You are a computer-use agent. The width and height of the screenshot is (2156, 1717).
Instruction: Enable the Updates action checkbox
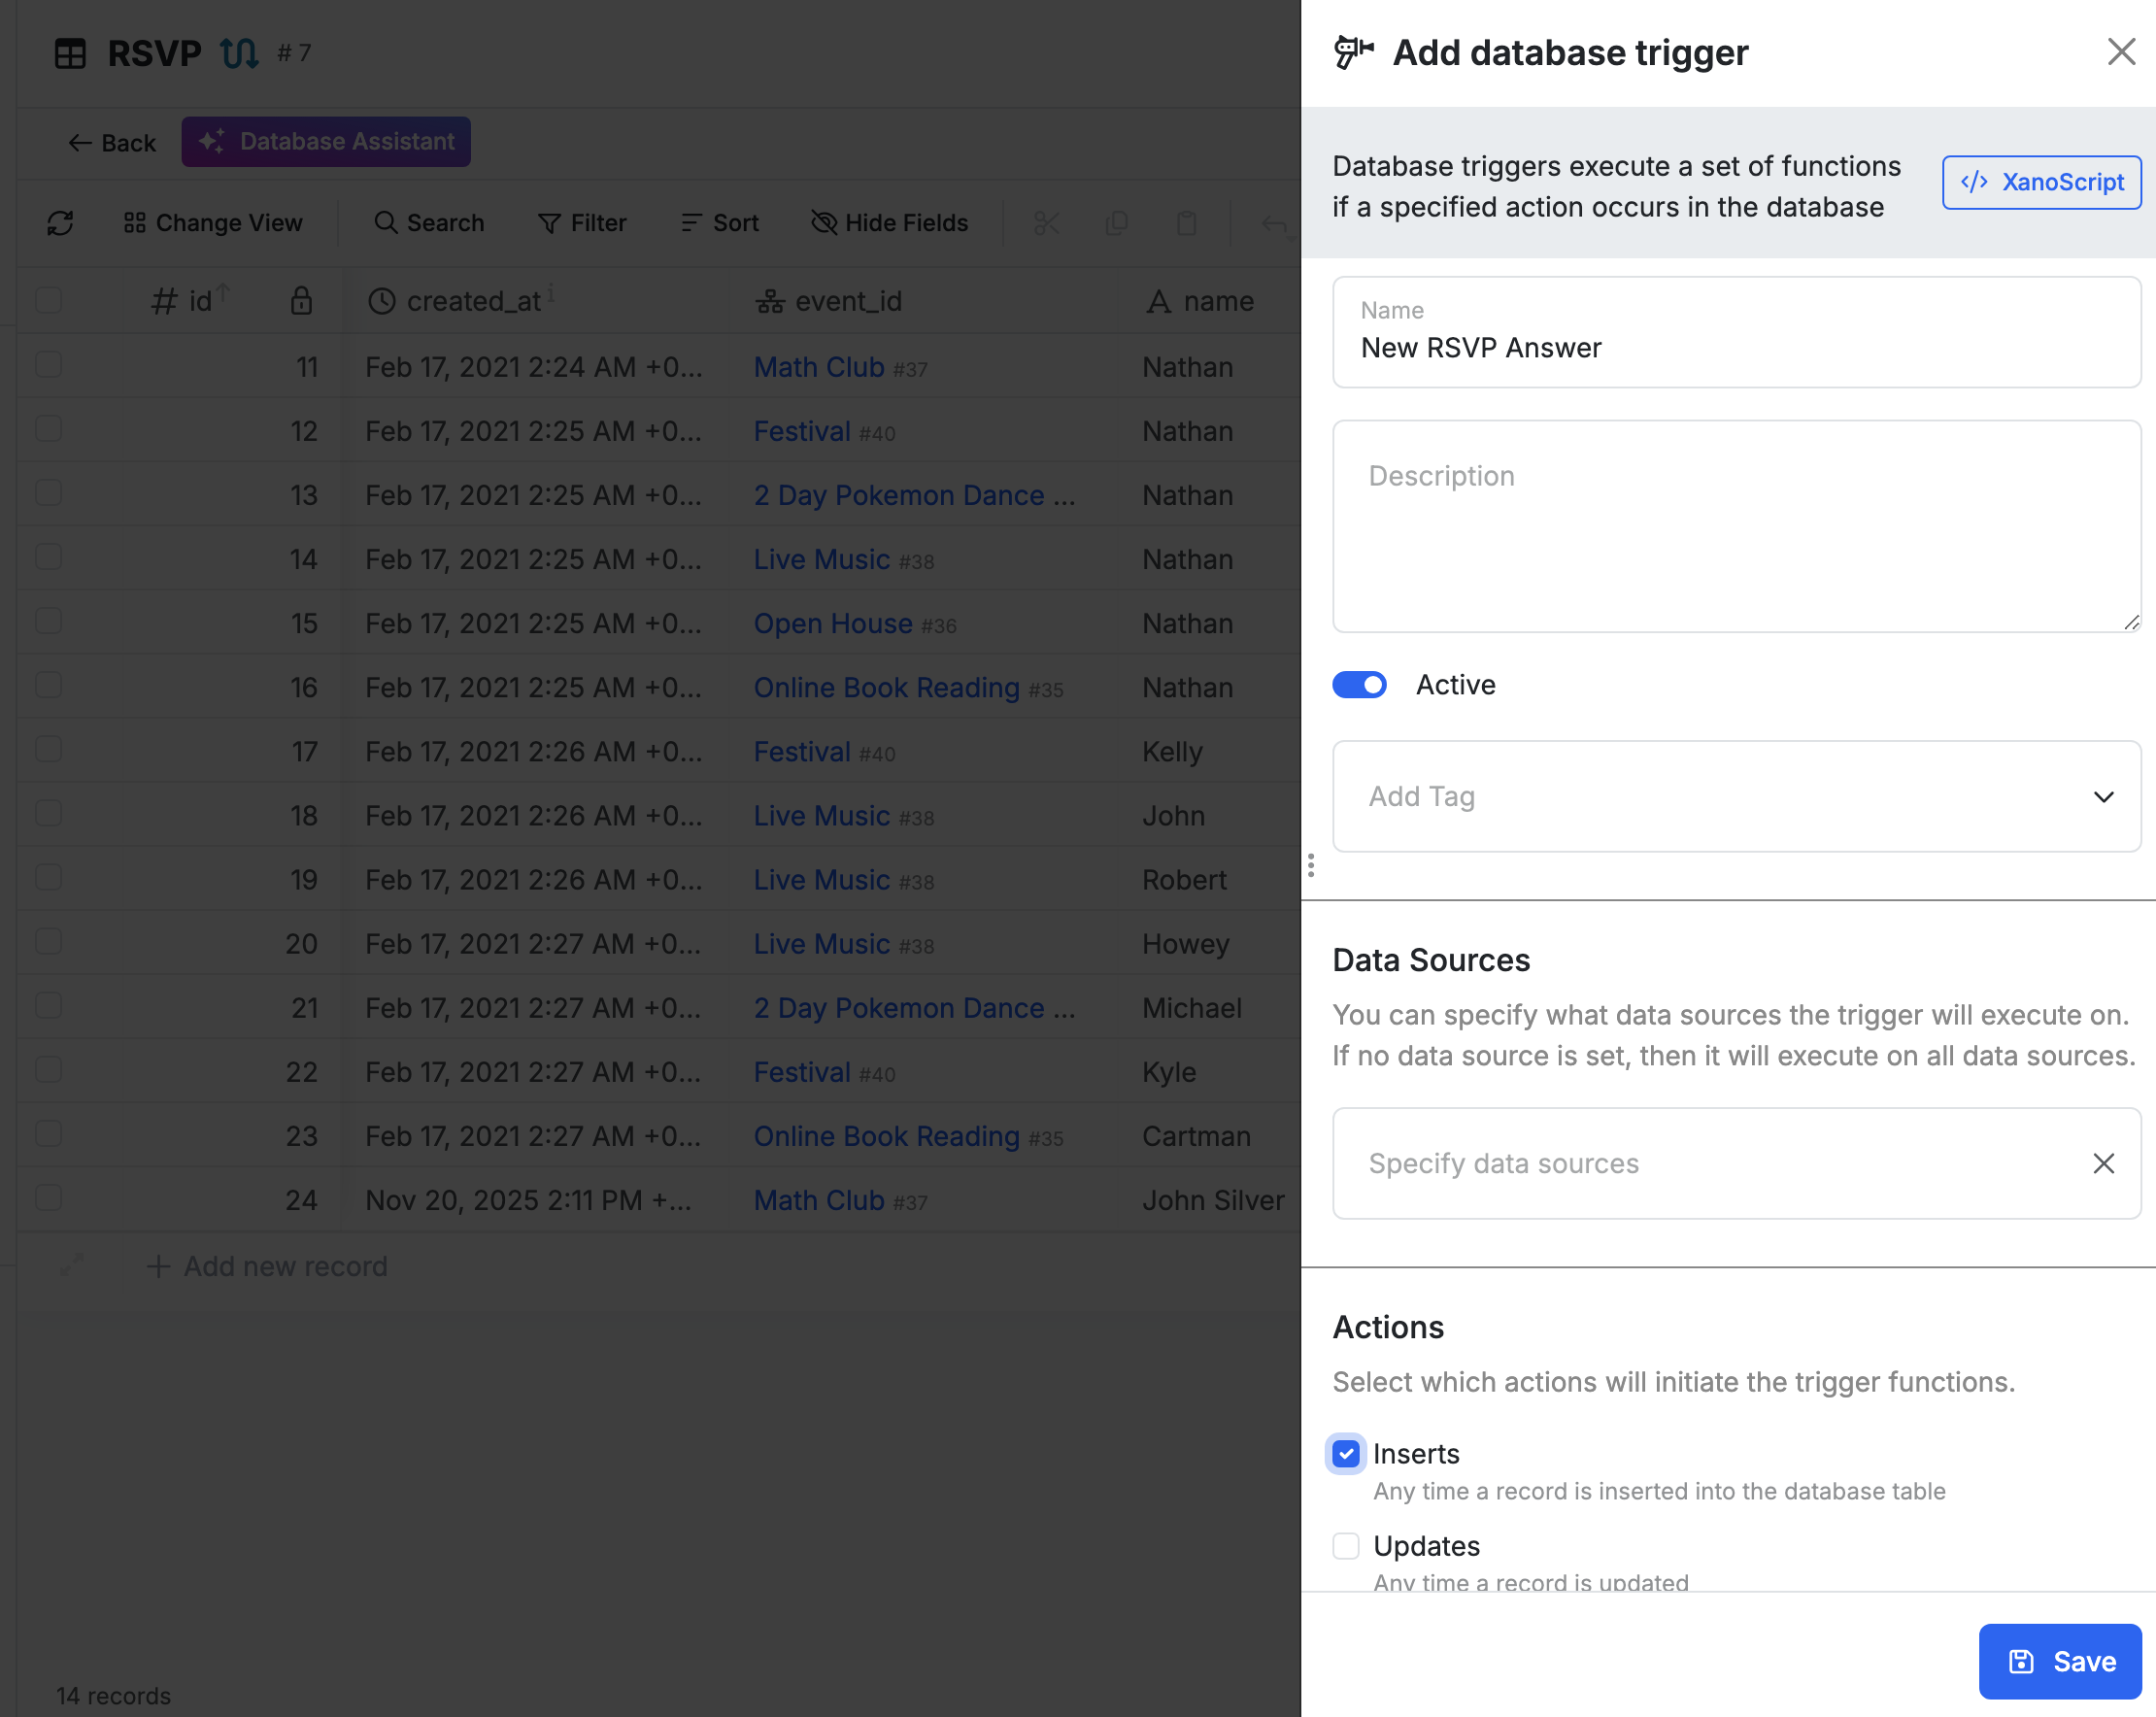click(x=1345, y=1546)
